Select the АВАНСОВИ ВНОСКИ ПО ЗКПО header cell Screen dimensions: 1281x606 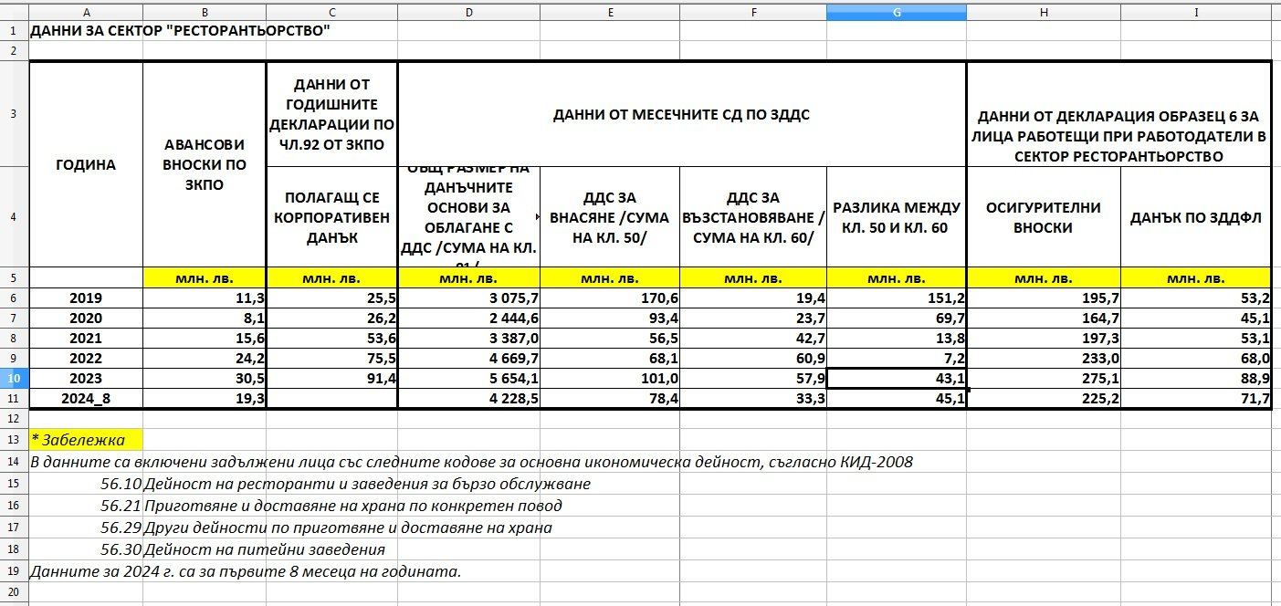tap(204, 165)
